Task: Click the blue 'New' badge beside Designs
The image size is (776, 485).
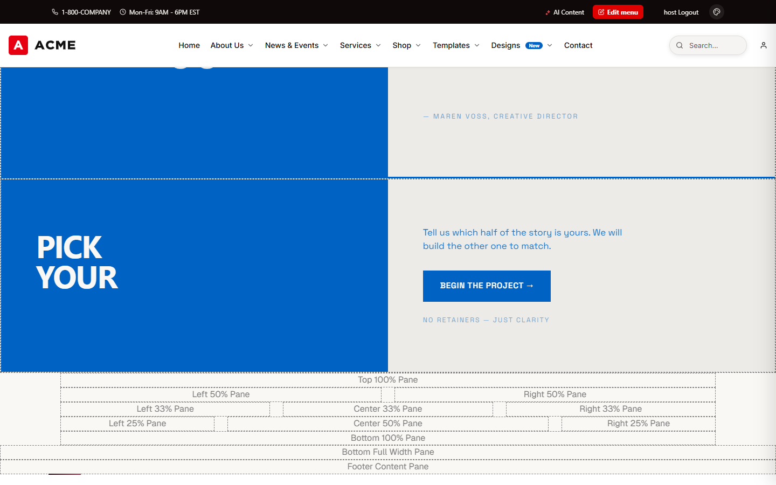Action: coord(534,46)
